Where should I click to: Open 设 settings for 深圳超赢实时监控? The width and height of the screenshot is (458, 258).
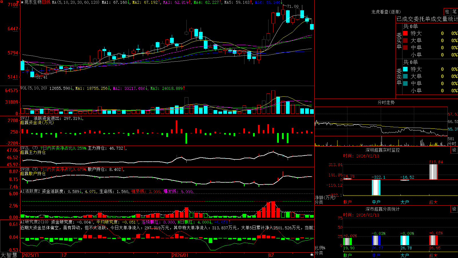(454, 150)
